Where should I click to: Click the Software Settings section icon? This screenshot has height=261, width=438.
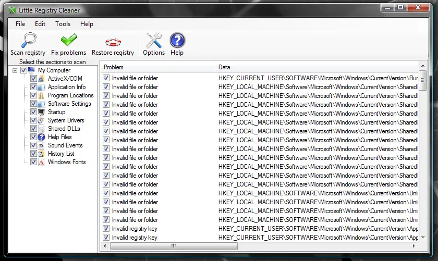click(x=41, y=104)
